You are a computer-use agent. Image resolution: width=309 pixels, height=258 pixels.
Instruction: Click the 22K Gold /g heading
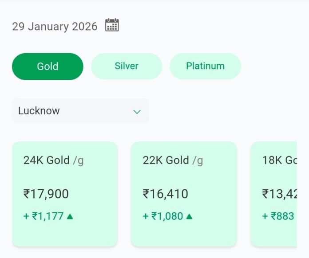tap(173, 160)
